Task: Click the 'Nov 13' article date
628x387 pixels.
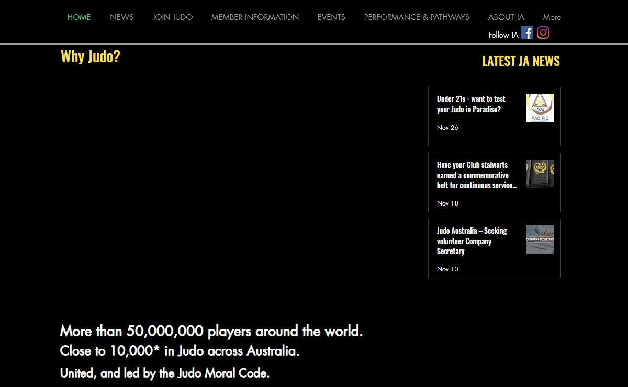Action: (447, 269)
